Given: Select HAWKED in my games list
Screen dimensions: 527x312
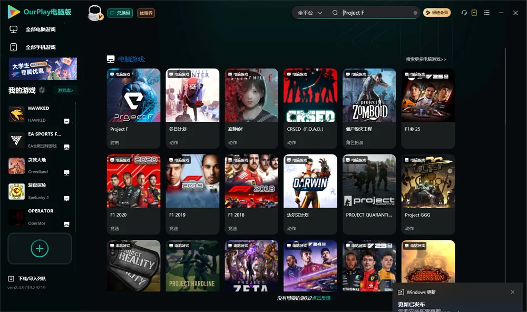Looking at the screenshot, I should point(40,114).
